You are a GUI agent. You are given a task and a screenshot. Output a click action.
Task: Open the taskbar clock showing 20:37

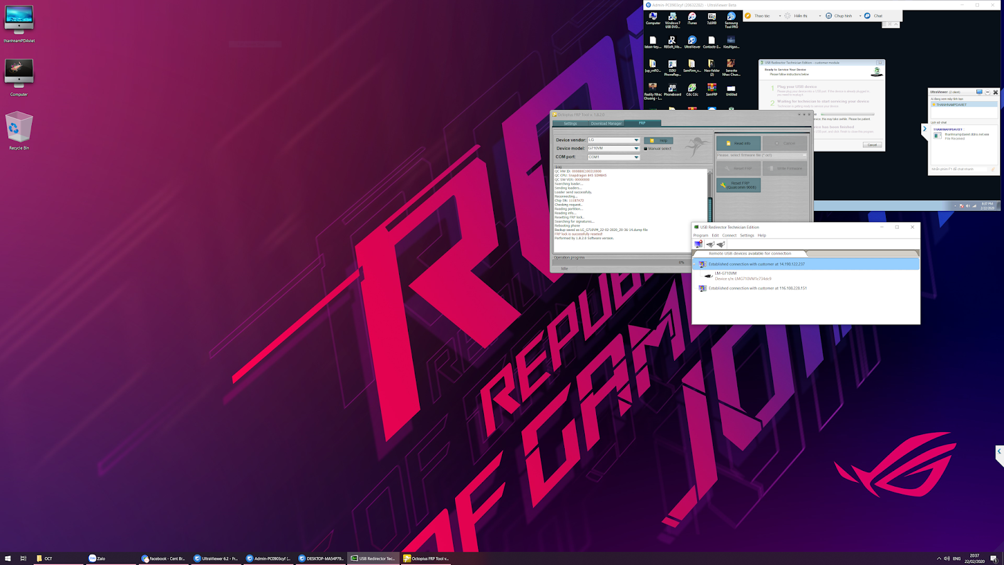975,558
